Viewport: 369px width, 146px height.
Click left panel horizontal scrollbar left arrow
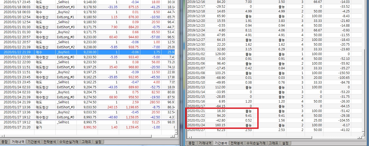(x=2, y=136)
